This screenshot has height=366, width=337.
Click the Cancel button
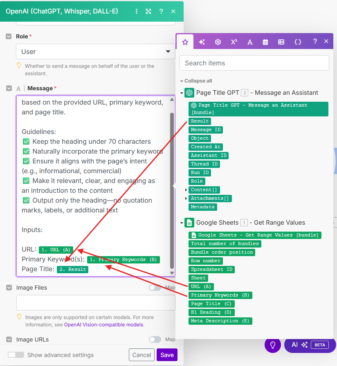142,355
